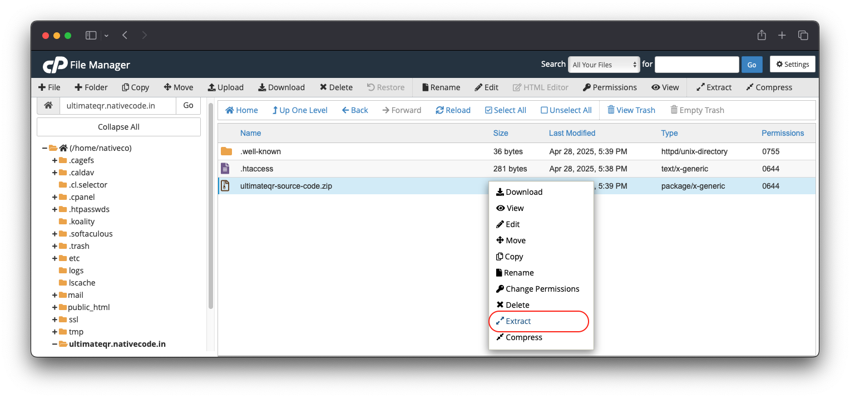
Task: Click the Compress toolbar icon
Action: (750, 87)
